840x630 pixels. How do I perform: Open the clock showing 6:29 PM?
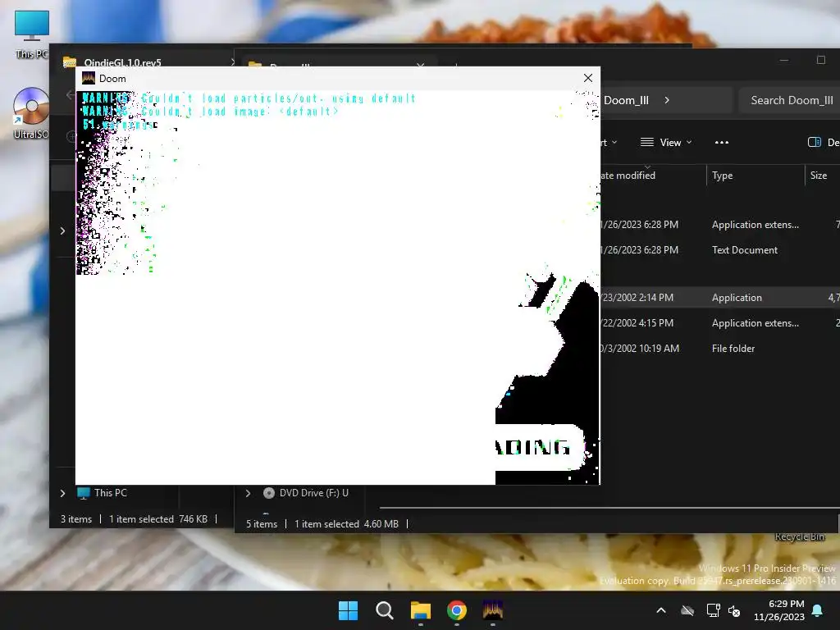pyautogui.click(x=787, y=604)
